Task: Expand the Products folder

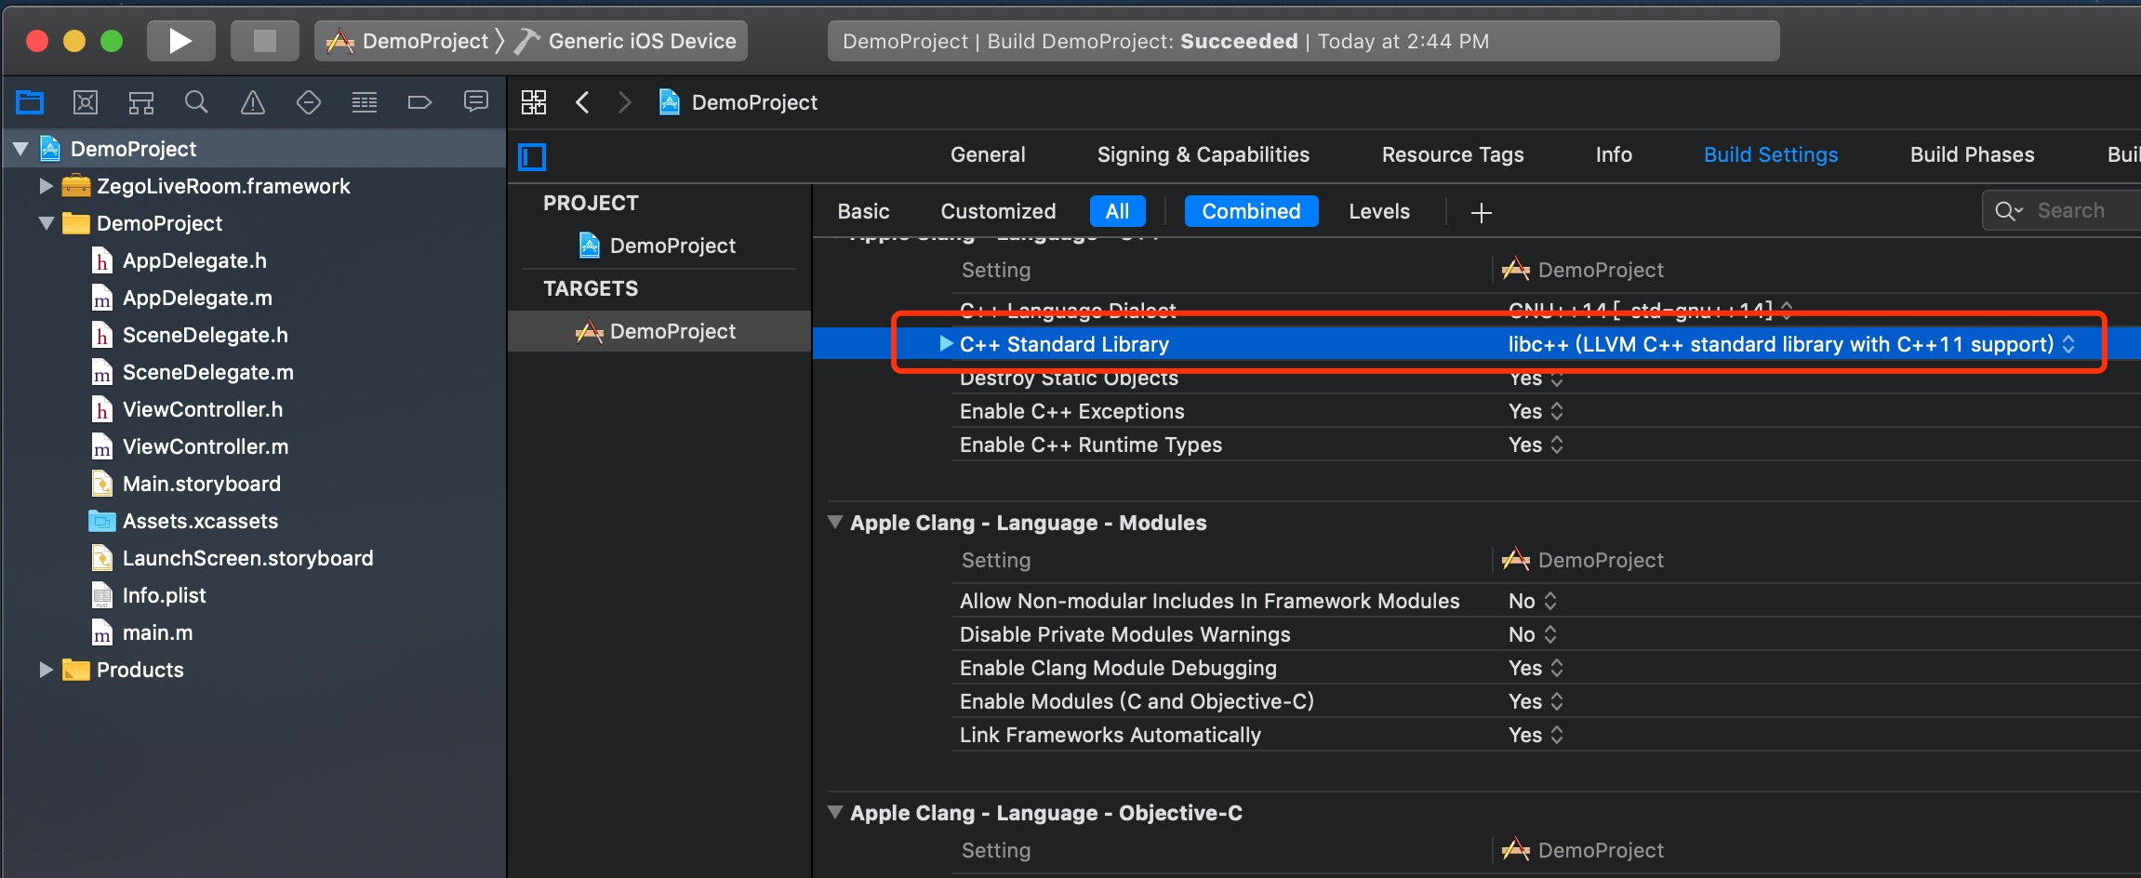Action: click(46, 670)
